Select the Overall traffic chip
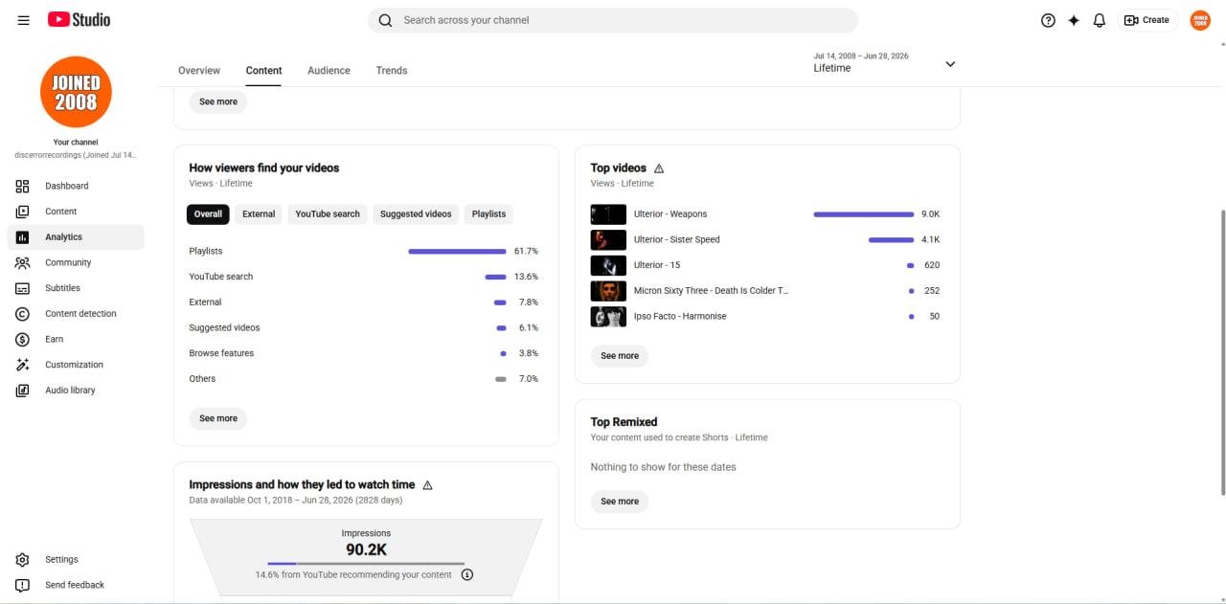The image size is (1226, 604). [x=208, y=214]
